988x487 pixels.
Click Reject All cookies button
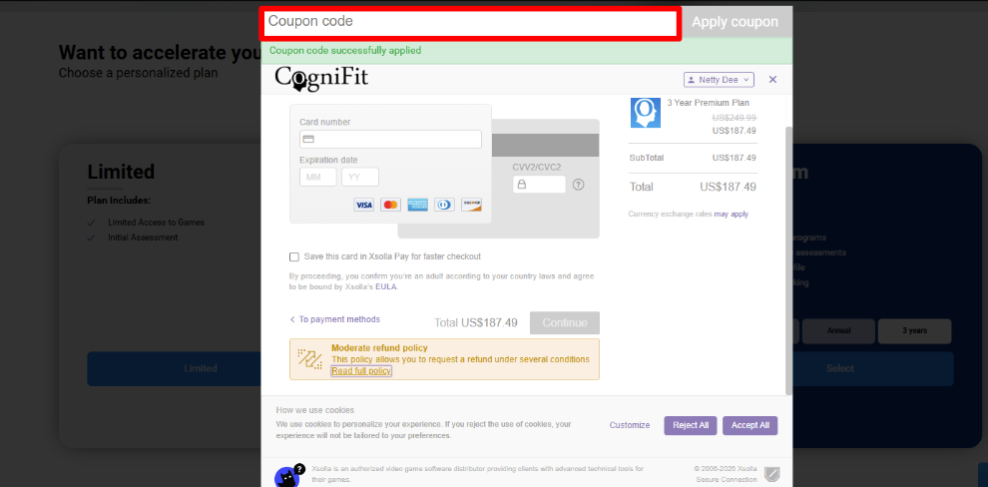[691, 425]
